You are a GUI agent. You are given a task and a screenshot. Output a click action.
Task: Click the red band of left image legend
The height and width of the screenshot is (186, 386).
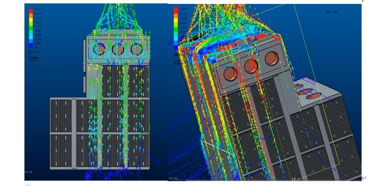click(31, 11)
